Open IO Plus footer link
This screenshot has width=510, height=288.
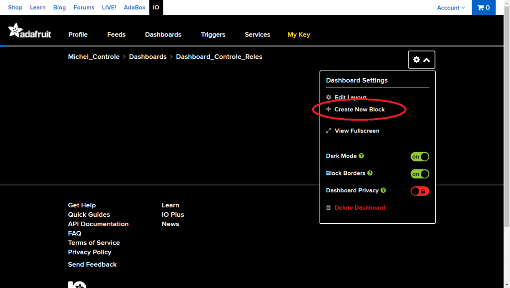tap(173, 215)
